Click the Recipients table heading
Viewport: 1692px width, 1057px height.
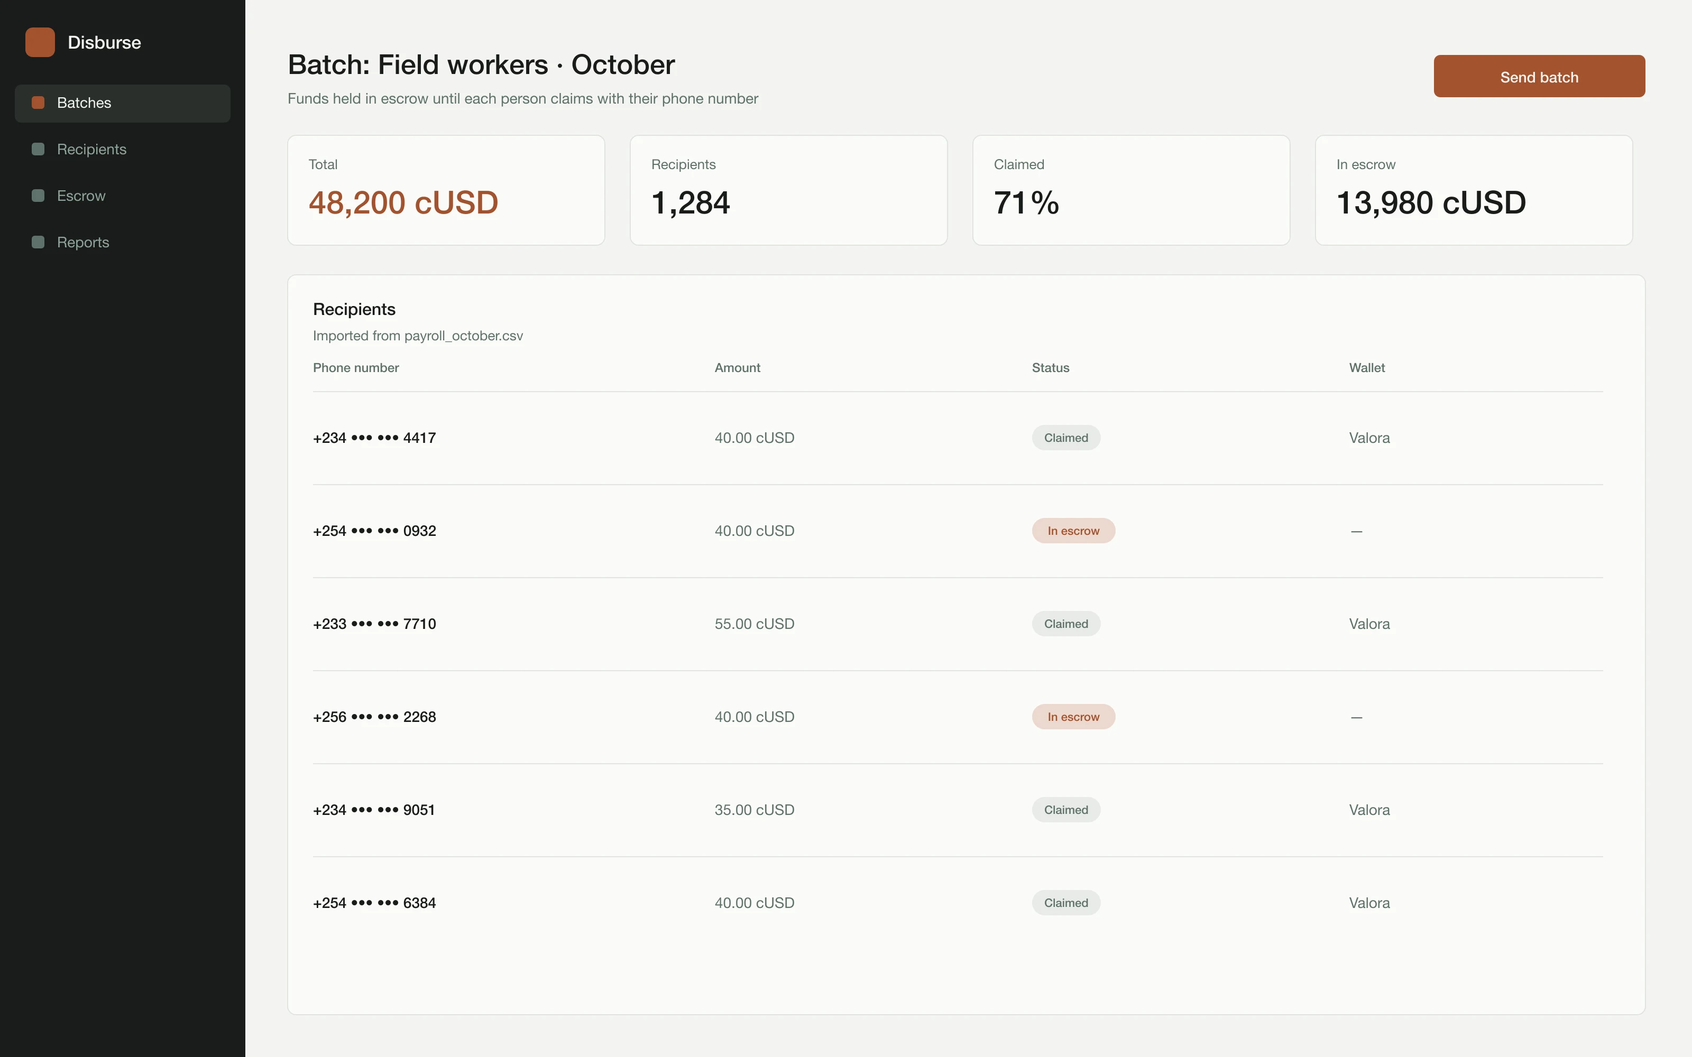354,309
